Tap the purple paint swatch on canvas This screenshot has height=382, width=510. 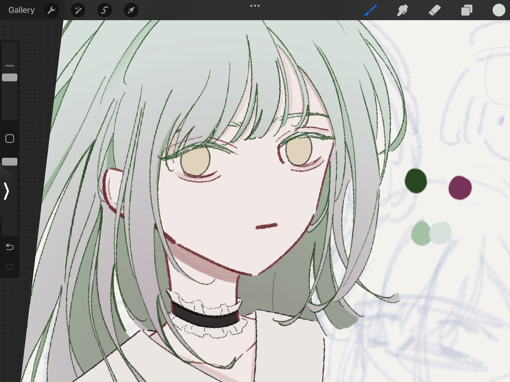[460, 188]
